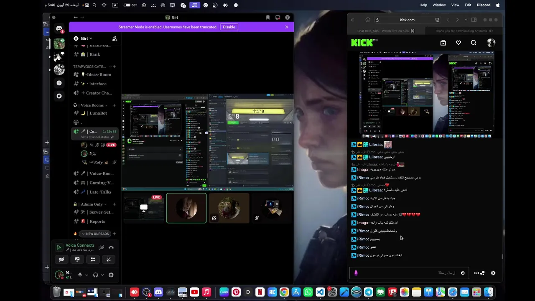Open Discord inbox icon in title bar

[278, 18]
